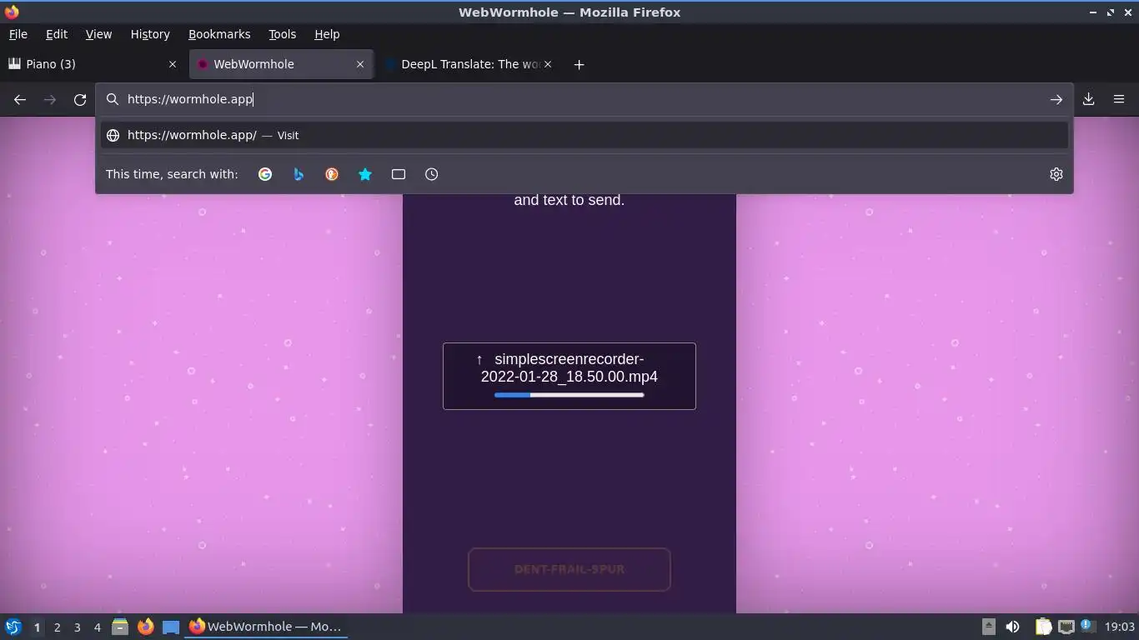Open the notification info tray icon
1139x640 pixels.
point(1086,626)
